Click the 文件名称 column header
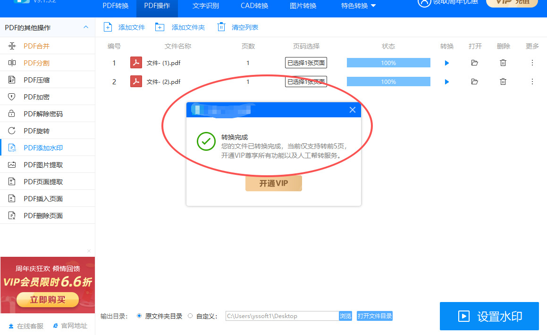The width and height of the screenshot is (547, 335). coord(178,46)
